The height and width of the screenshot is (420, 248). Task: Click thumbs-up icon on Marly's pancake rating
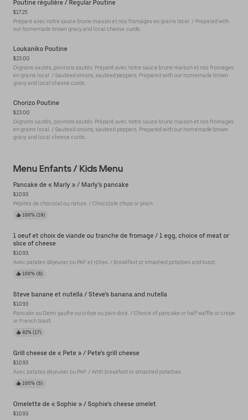(18, 215)
